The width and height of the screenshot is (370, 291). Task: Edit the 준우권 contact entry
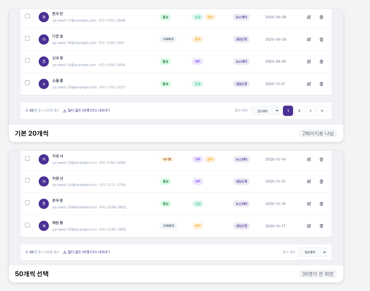pos(309,204)
